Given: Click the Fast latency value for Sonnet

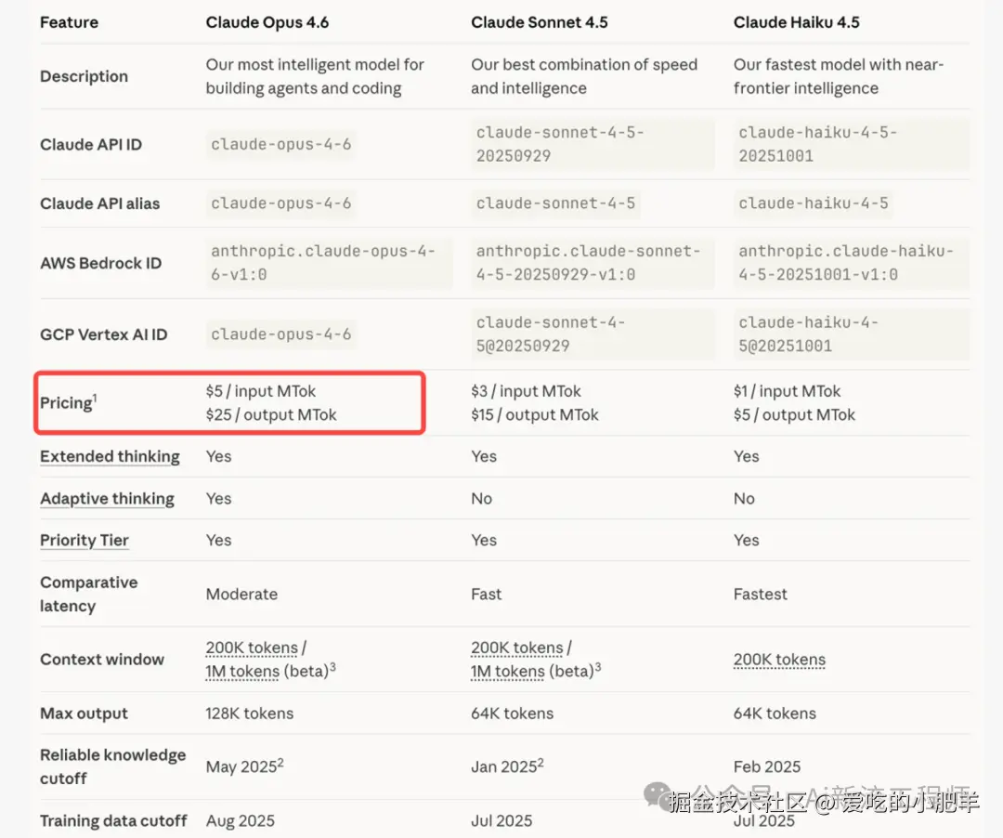Looking at the screenshot, I should (486, 595).
